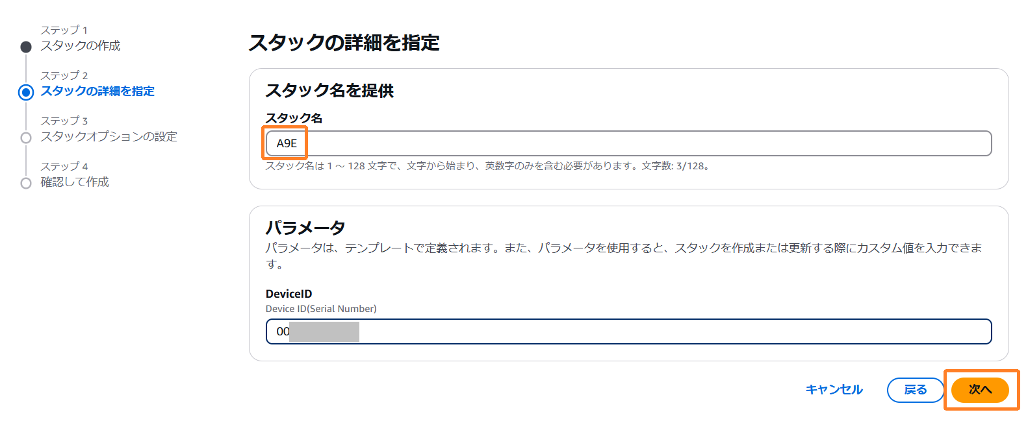Jump to the 確認して作成 step

pos(75,182)
